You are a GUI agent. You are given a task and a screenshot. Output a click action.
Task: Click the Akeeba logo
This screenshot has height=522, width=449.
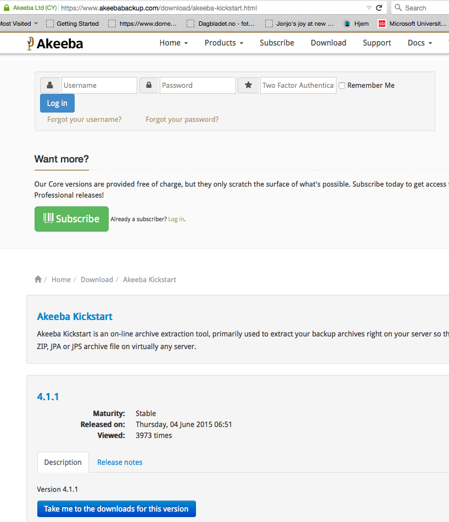55,43
